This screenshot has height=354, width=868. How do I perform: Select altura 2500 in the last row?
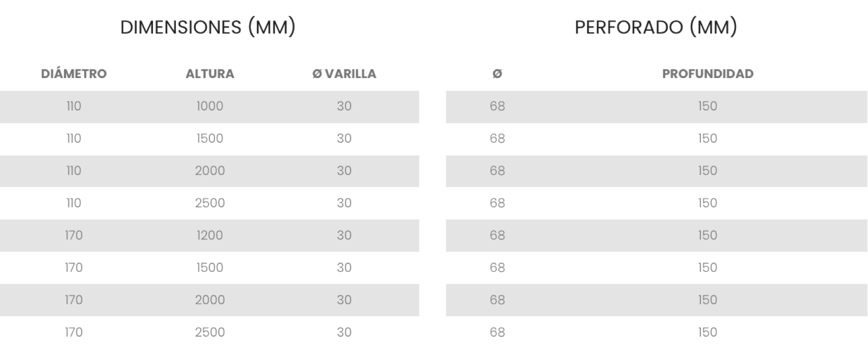(210, 333)
